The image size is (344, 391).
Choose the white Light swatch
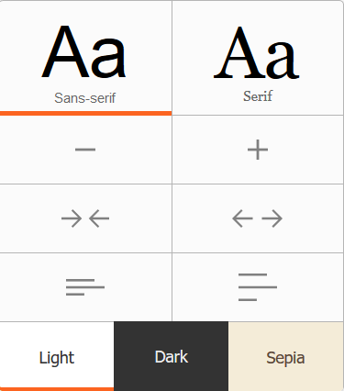tap(57, 356)
